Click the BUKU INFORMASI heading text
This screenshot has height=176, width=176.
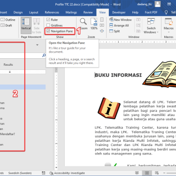point(118,75)
